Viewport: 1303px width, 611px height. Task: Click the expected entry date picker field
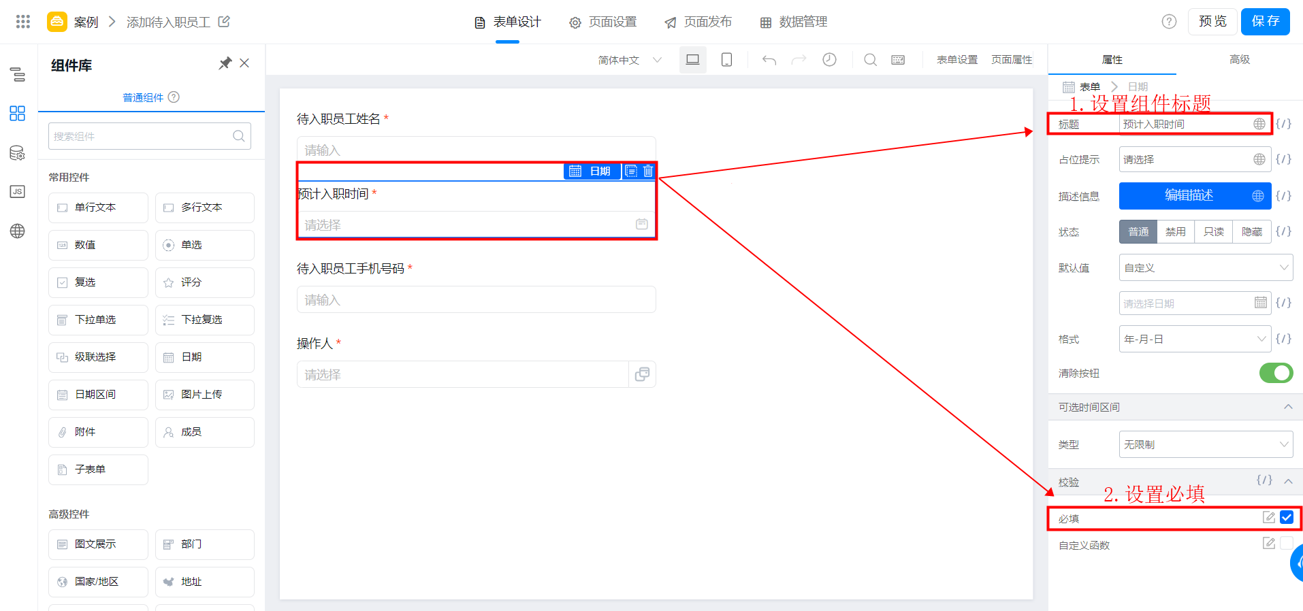pos(476,225)
